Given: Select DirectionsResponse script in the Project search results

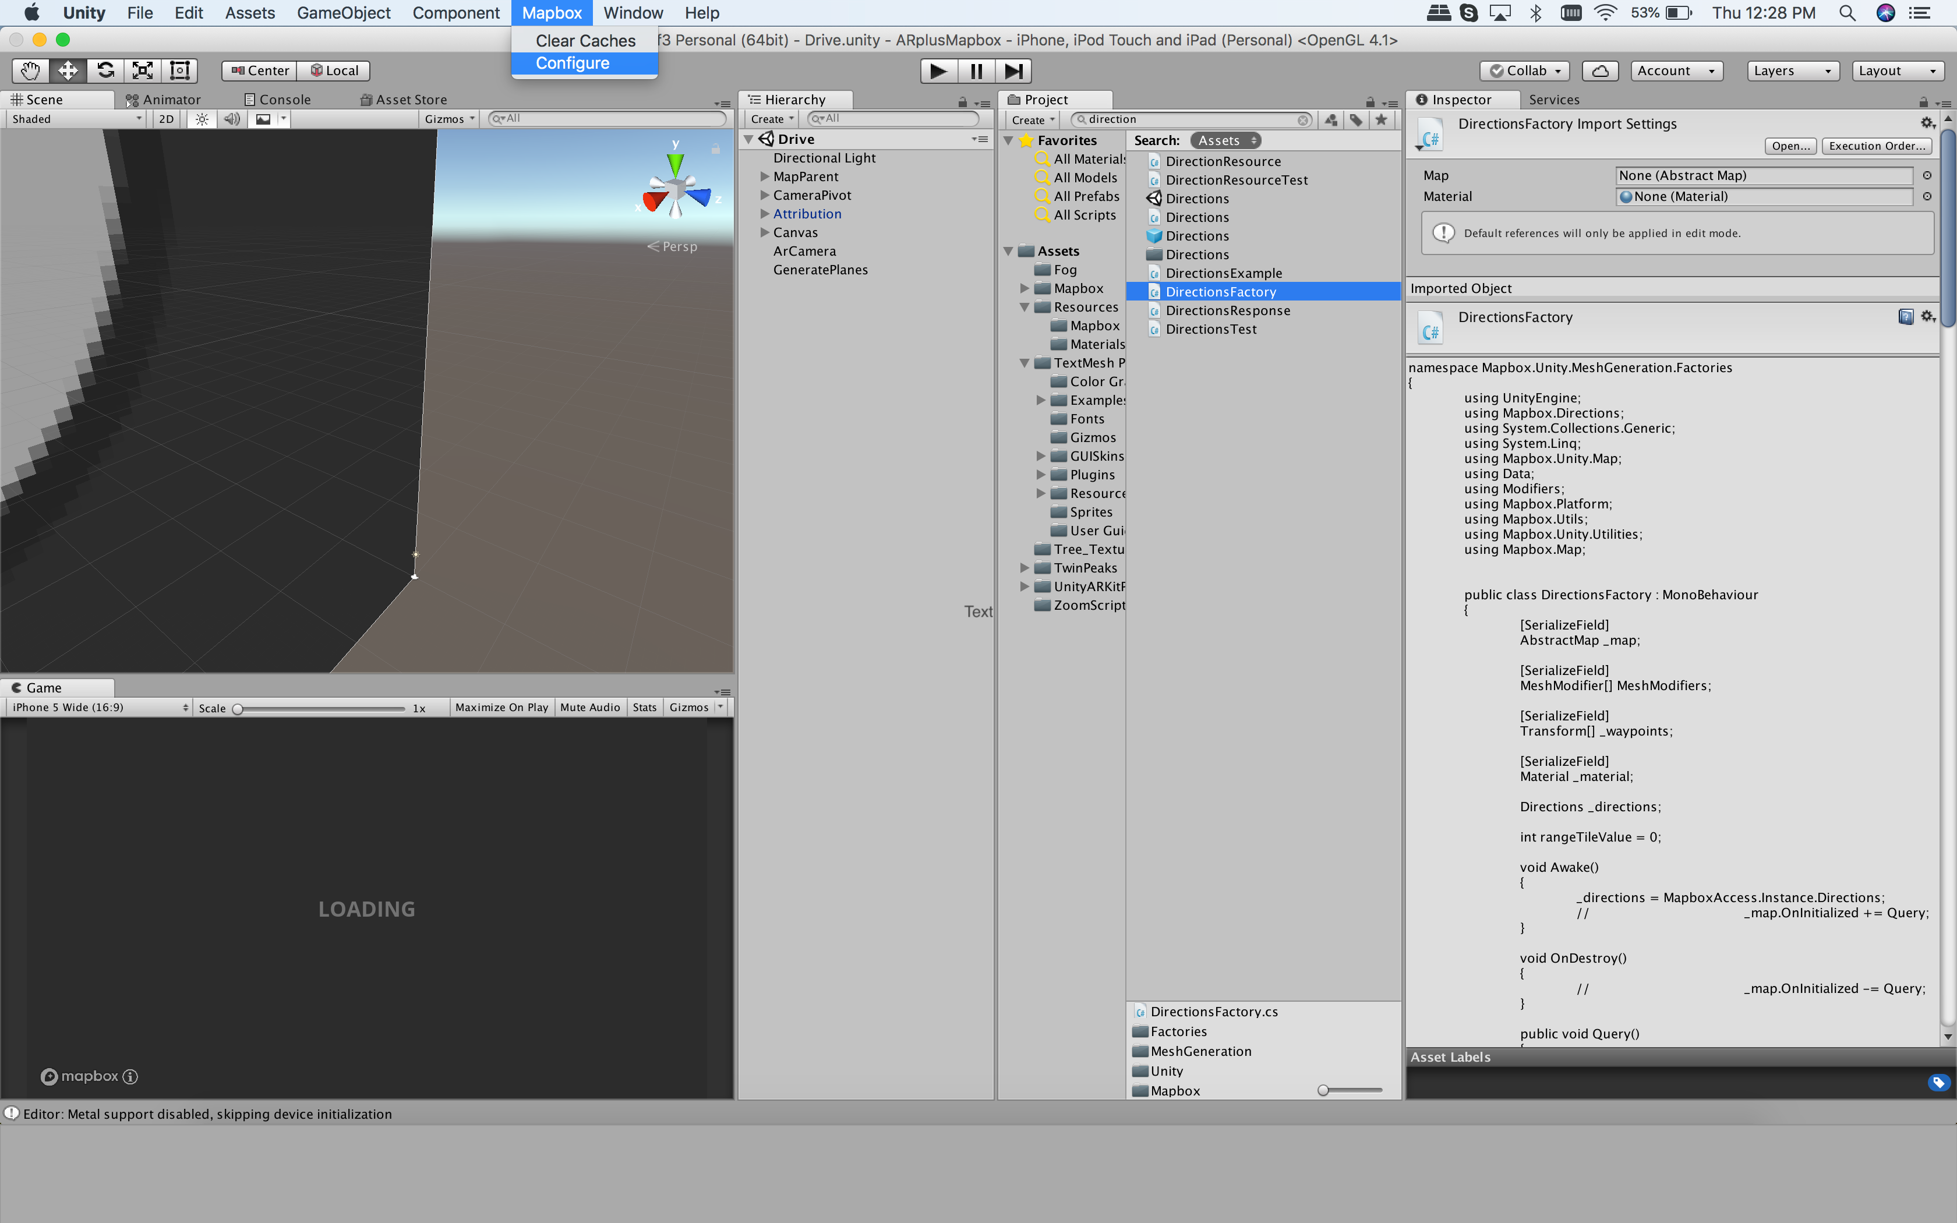Looking at the screenshot, I should (1228, 310).
